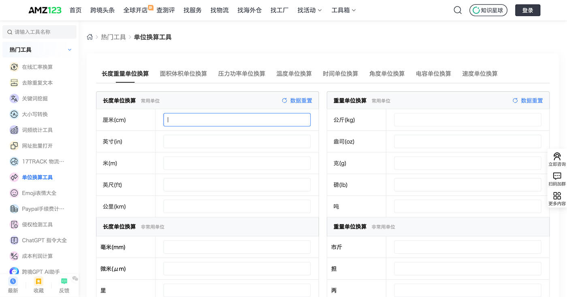Select the 长度重量单位换算 tab
Screen dimensions: 567x297
(x=125, y=73)
